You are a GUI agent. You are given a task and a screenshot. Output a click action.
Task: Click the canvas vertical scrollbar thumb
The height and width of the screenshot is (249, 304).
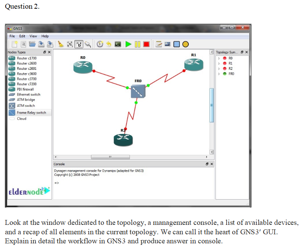(x=211, y=105)
